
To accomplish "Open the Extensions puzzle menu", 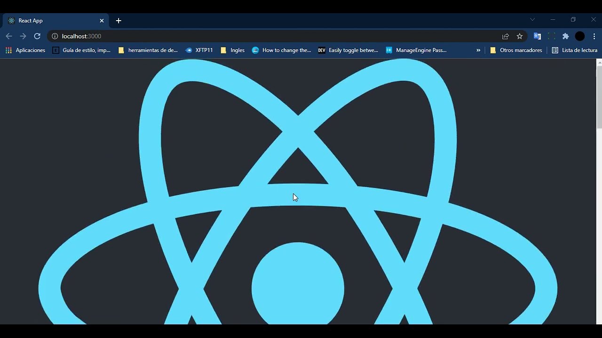I will pos(566,36).
